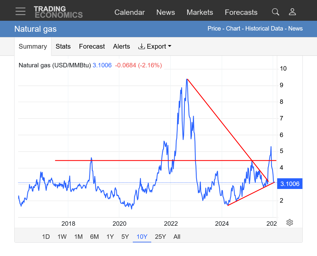
Task: Choose the 6M time range
Action: [x=94, y=237]
